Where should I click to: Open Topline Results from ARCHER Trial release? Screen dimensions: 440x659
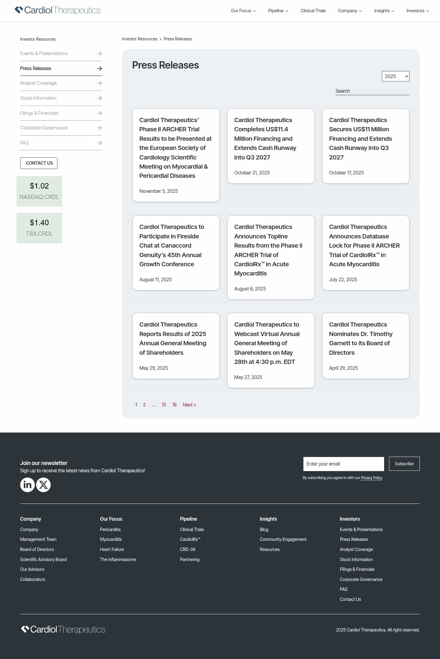point(271,257)
